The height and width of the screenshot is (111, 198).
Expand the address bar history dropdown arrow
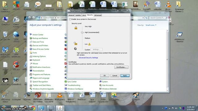click(143, 18)
